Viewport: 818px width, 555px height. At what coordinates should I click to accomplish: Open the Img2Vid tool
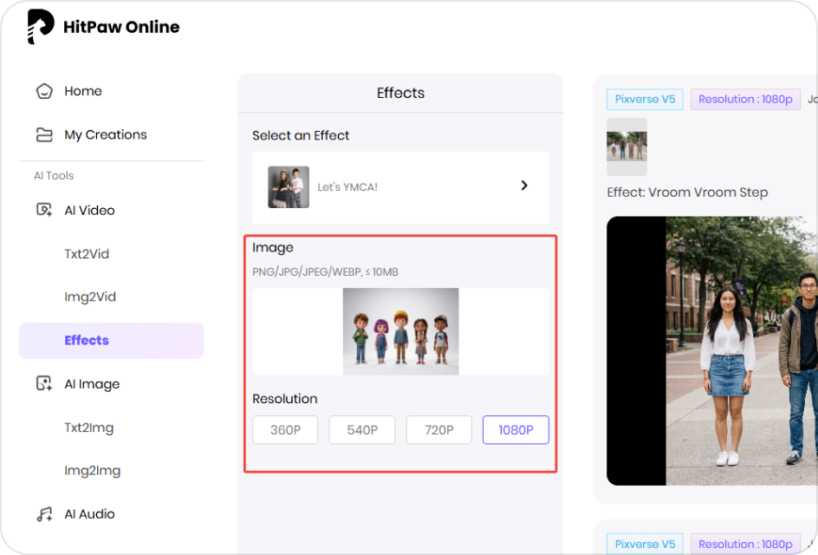pos(90,297)
